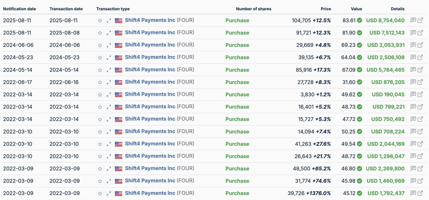This screenshot has width=429, height=200.
Task: Click USD 2,269,800 value link
Action: tap(385, 169)
